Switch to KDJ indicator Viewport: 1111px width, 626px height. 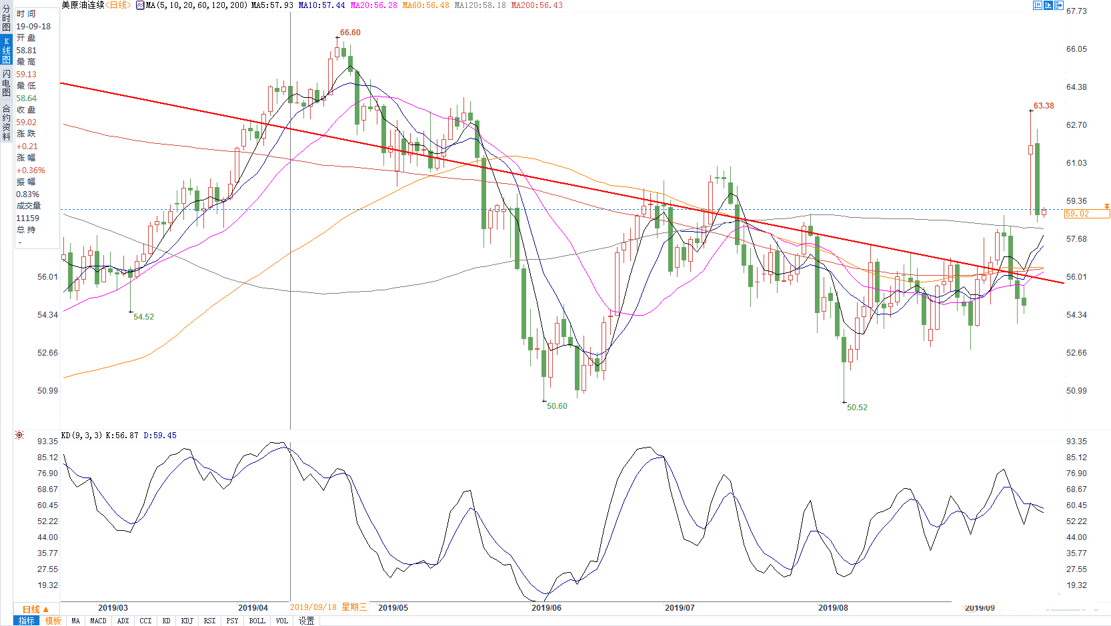[187, 621]
